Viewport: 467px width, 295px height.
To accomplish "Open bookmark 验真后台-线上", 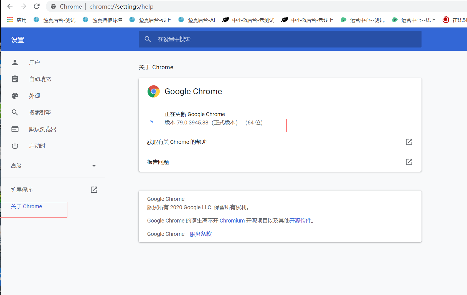I will point(150,20).
